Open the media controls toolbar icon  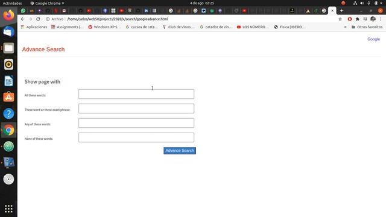(365, 19)
